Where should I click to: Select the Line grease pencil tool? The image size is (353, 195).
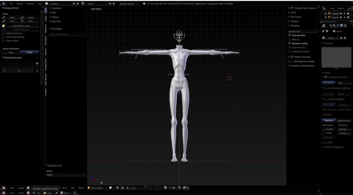(11, 21)
